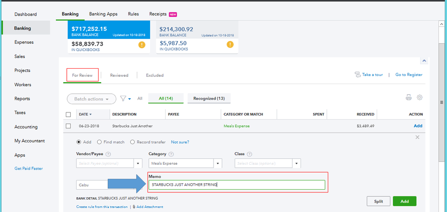Click the Create rule from this transaction link
This screenshot has width=447, height=212.
click(x=102, y=207)
